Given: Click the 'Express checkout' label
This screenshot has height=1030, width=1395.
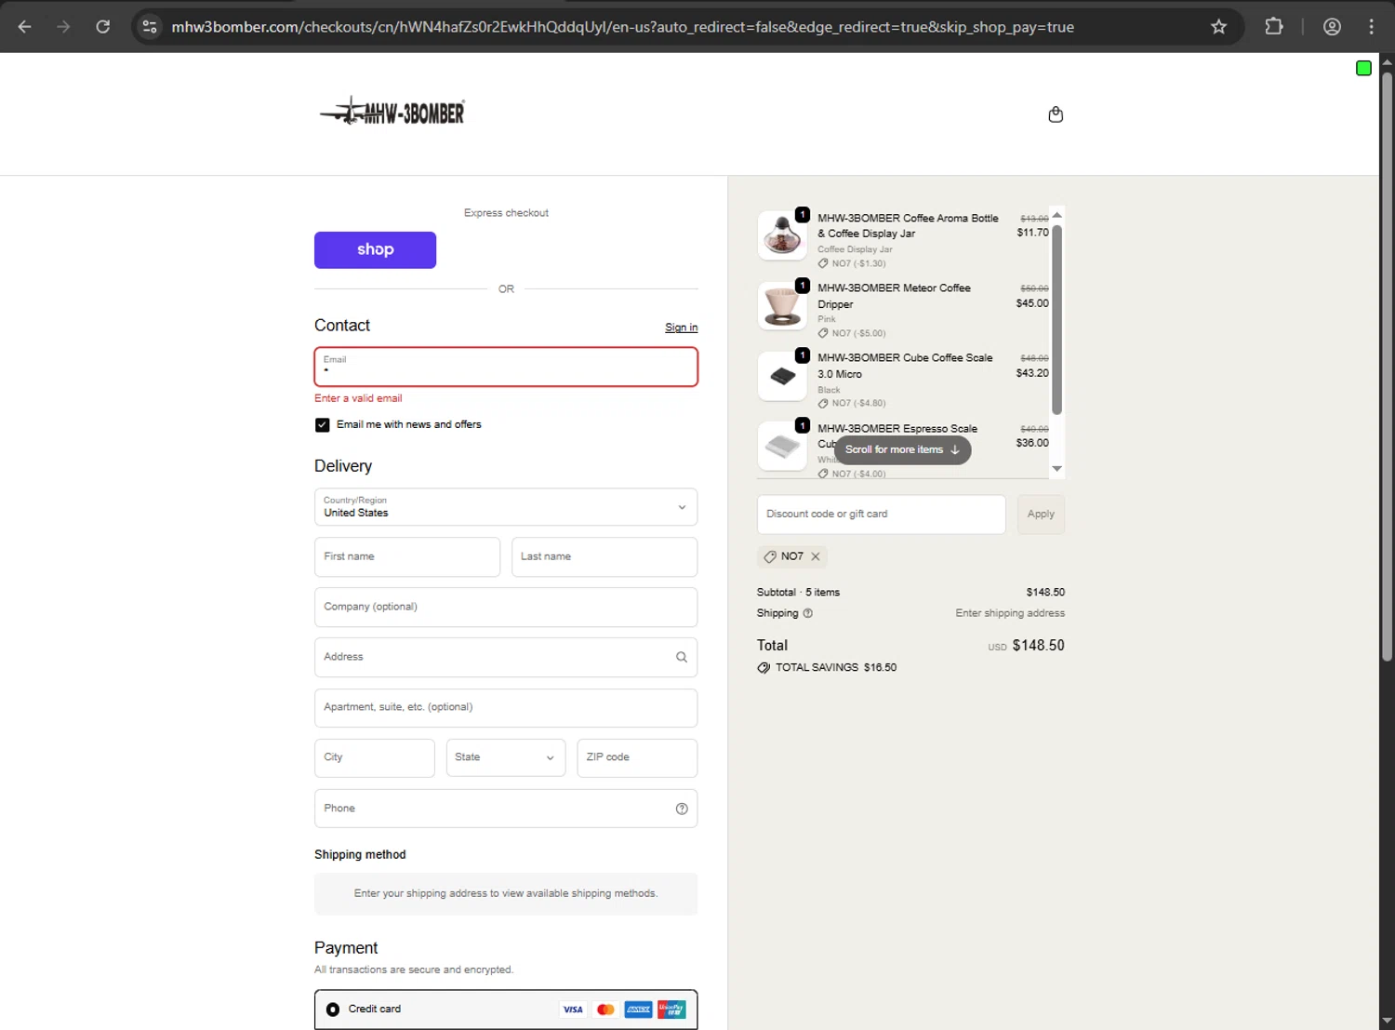Looking at the screenshot, I should [506, 213].
